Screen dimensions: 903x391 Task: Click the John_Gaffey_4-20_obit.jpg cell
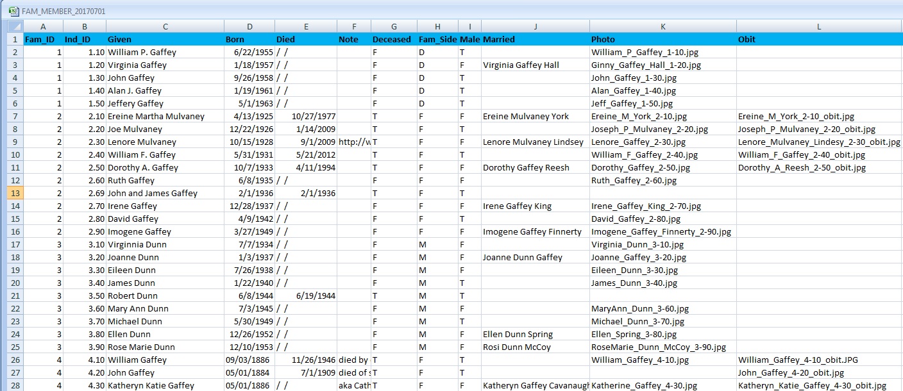coord(820,372)
